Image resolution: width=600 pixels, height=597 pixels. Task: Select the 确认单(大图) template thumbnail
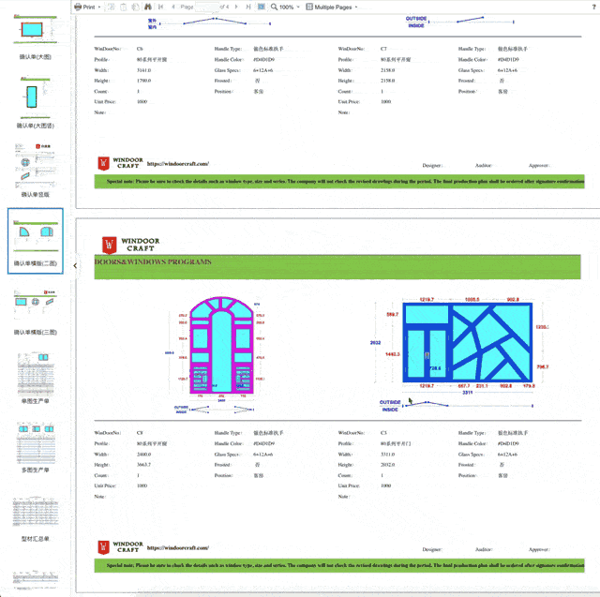click(x=36, y=37)
